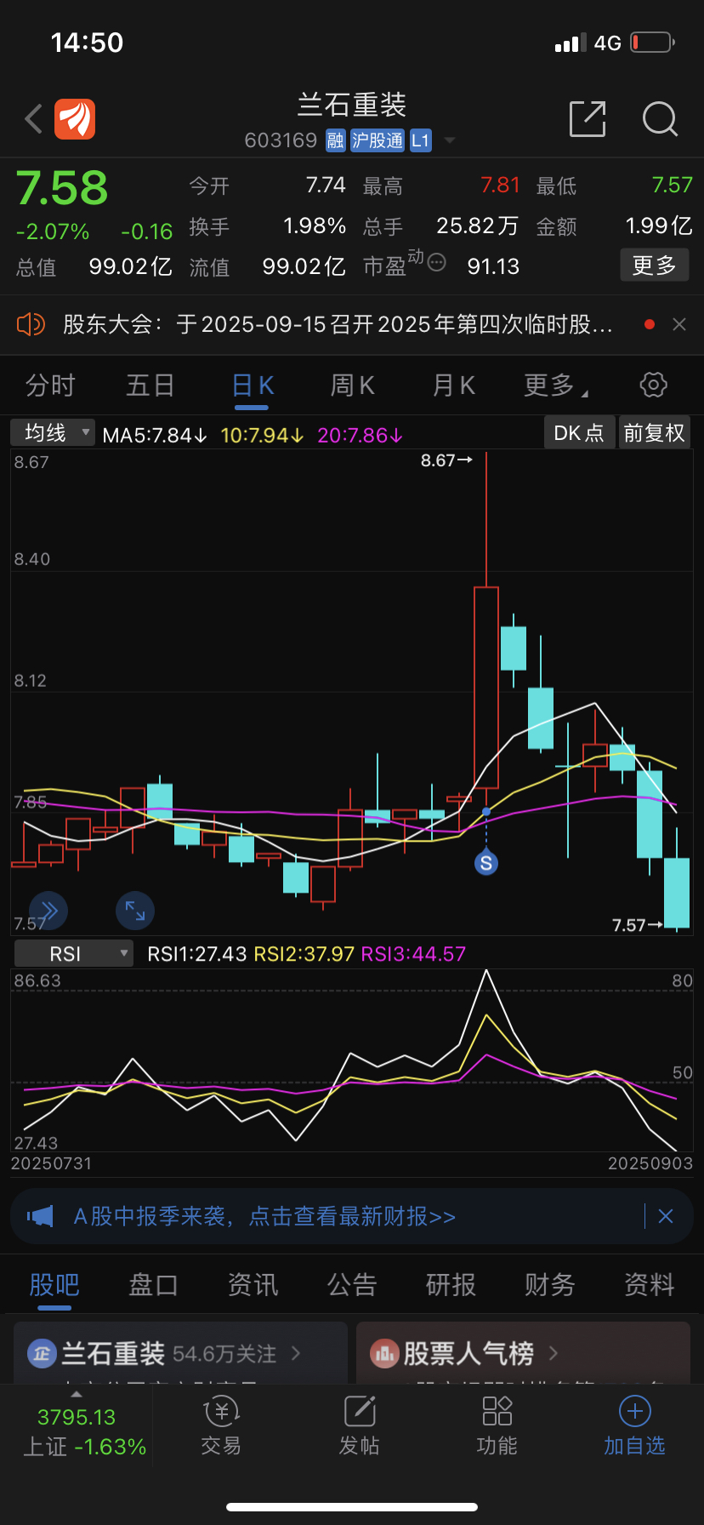Tap the 7.58 current price
This screenshot has height=1525, width=704.
coord(62,188)
